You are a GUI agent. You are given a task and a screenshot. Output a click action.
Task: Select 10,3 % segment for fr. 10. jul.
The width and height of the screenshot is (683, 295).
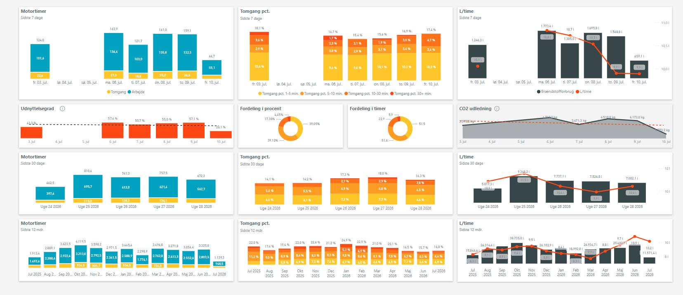(431, 66)
